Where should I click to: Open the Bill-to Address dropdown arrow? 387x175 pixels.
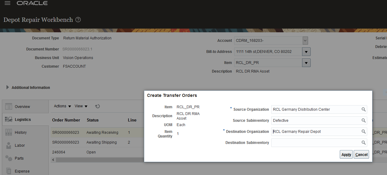coord(306,52)
